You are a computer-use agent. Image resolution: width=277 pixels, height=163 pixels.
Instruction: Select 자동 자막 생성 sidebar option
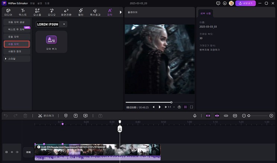pyautogui.click(x=17, y=22)
